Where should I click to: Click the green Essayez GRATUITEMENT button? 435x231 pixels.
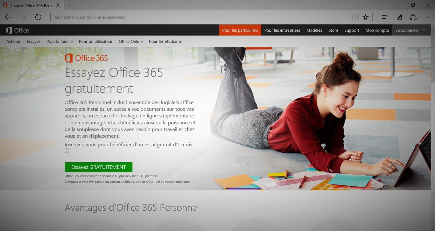point(98,167)
